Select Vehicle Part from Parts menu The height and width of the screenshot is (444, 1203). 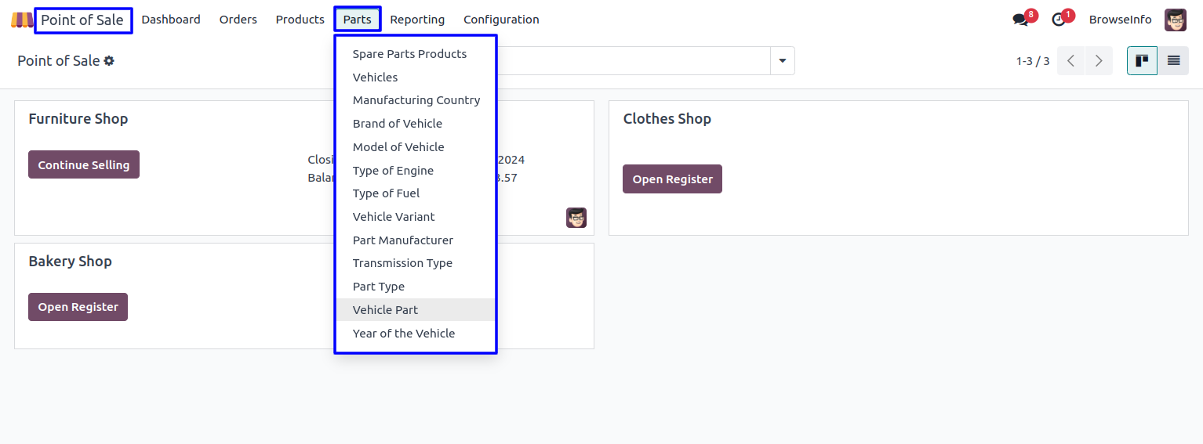click(385, 310)
